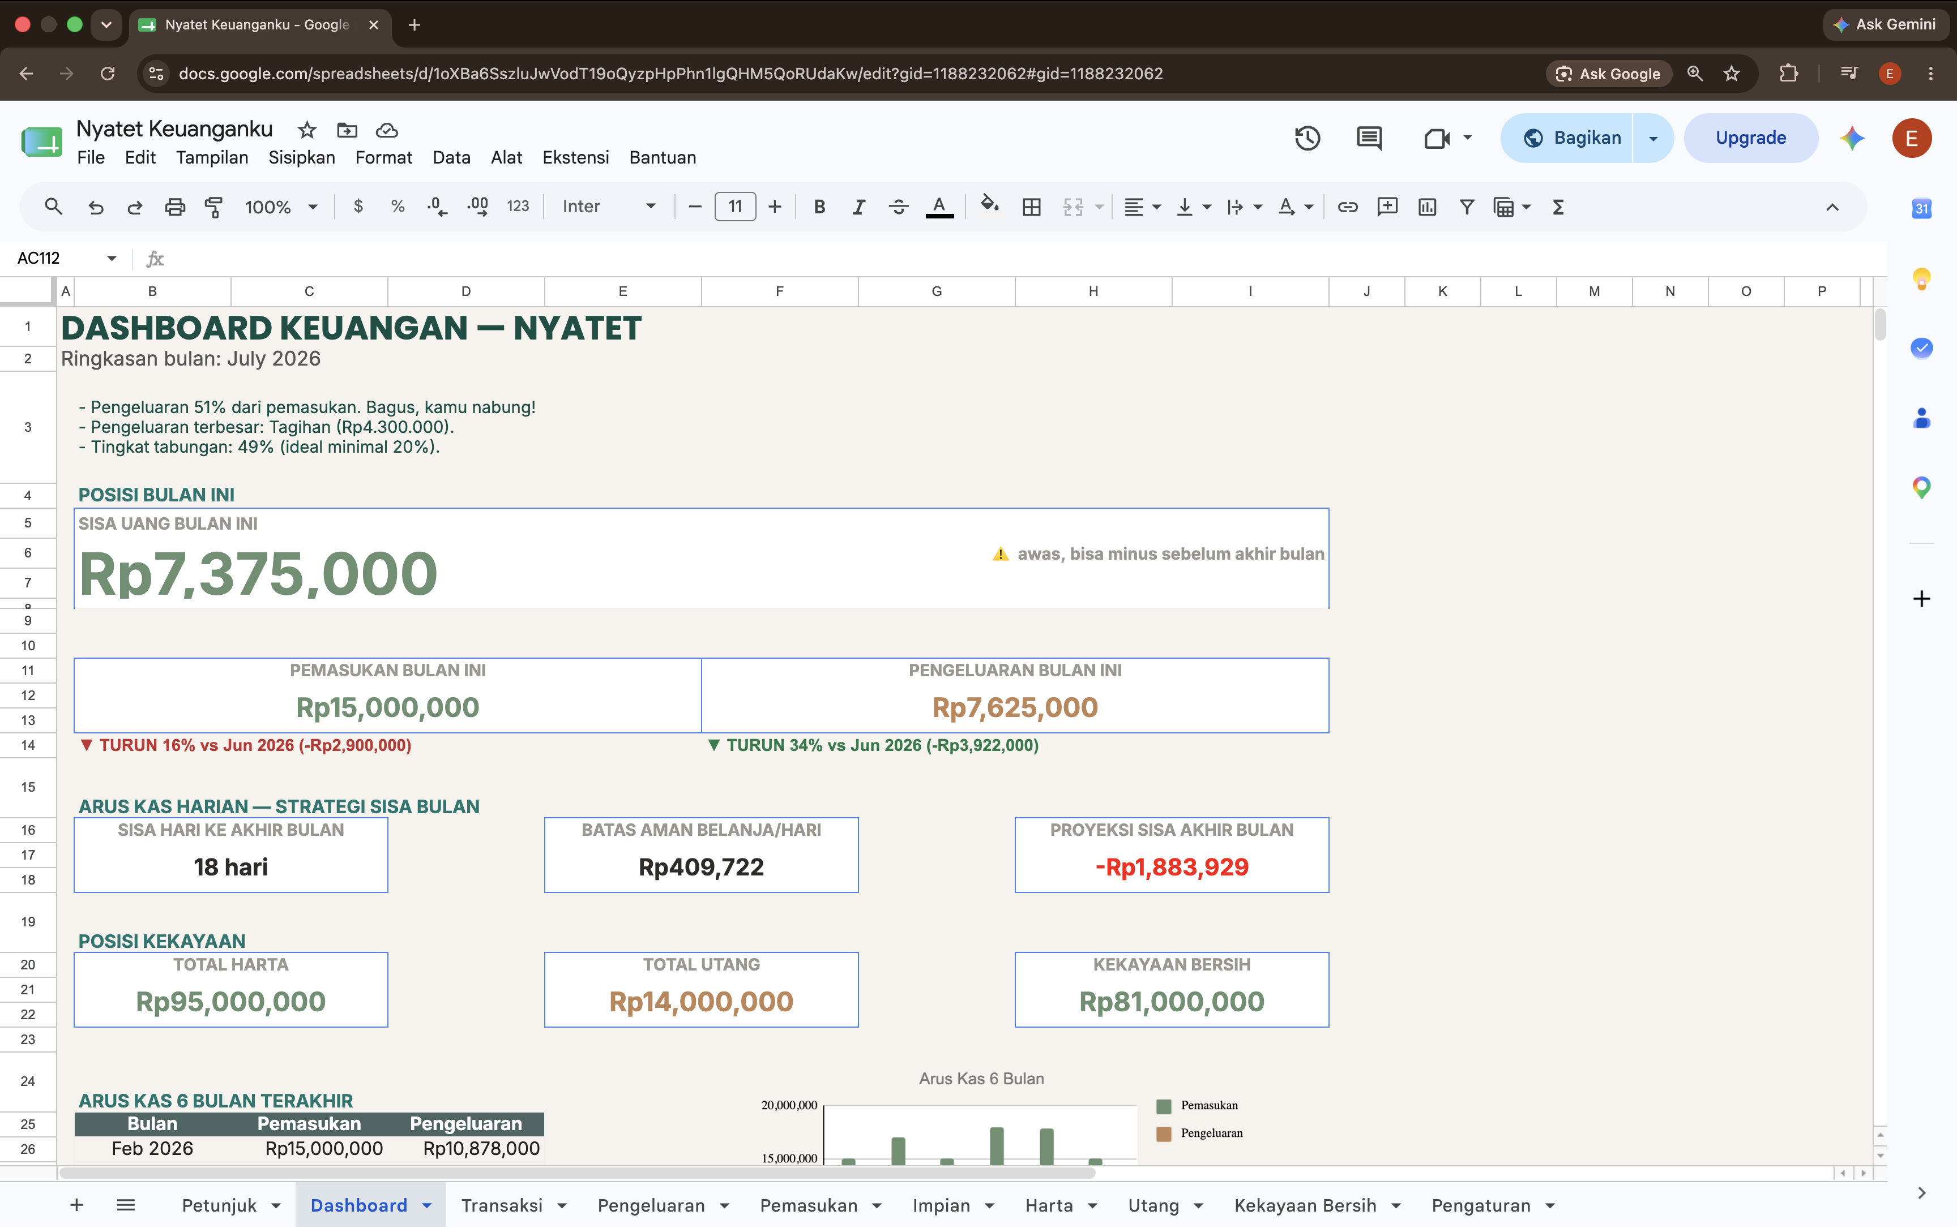Switch to the Transaksi sheet tab

pyautogui.click(x=502, y=1205)
